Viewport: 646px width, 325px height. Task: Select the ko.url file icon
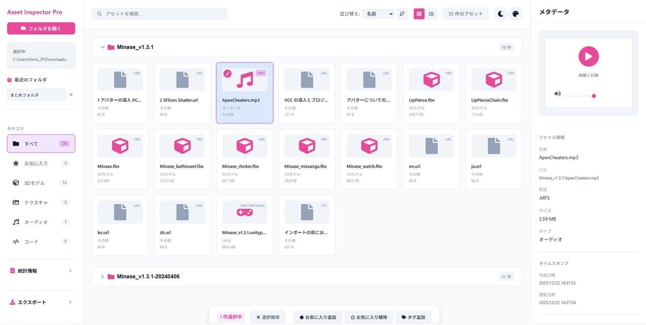(120, 212)
